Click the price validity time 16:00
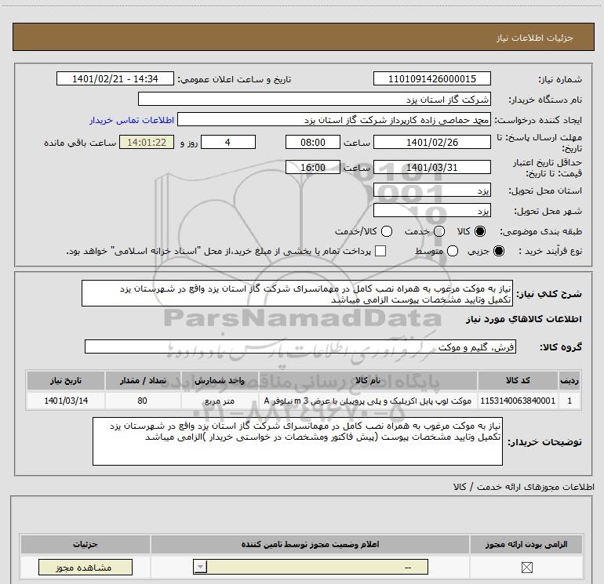Viewport: 604px width, 584px height. (x=313, y=167)
